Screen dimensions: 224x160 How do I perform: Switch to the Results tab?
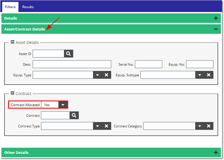(28, 7)
